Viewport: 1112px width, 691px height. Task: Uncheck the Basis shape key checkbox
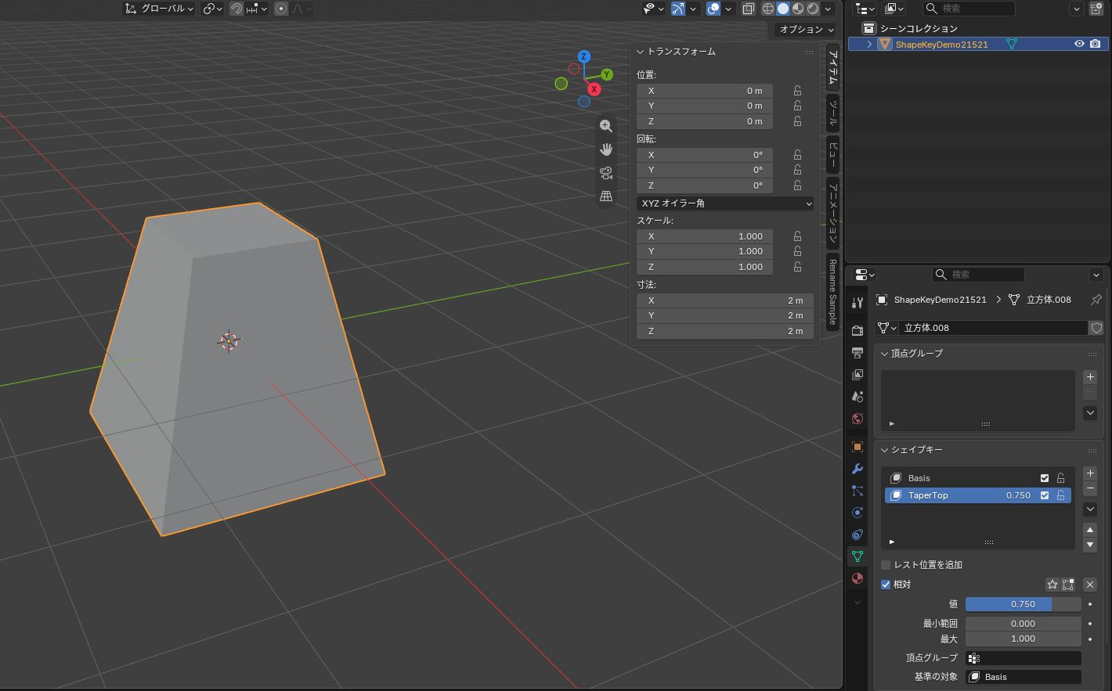pos(1045,478)
